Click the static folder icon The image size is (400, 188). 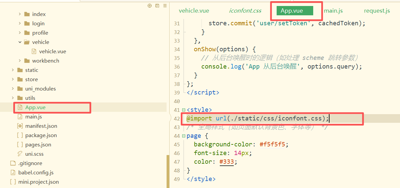tap(20, 70)
